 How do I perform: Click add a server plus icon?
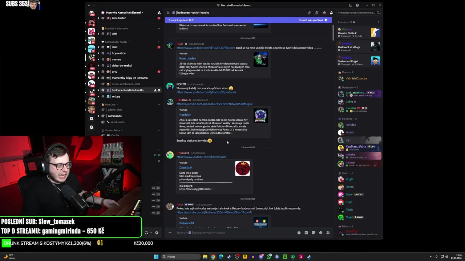[x=92, y=119]
